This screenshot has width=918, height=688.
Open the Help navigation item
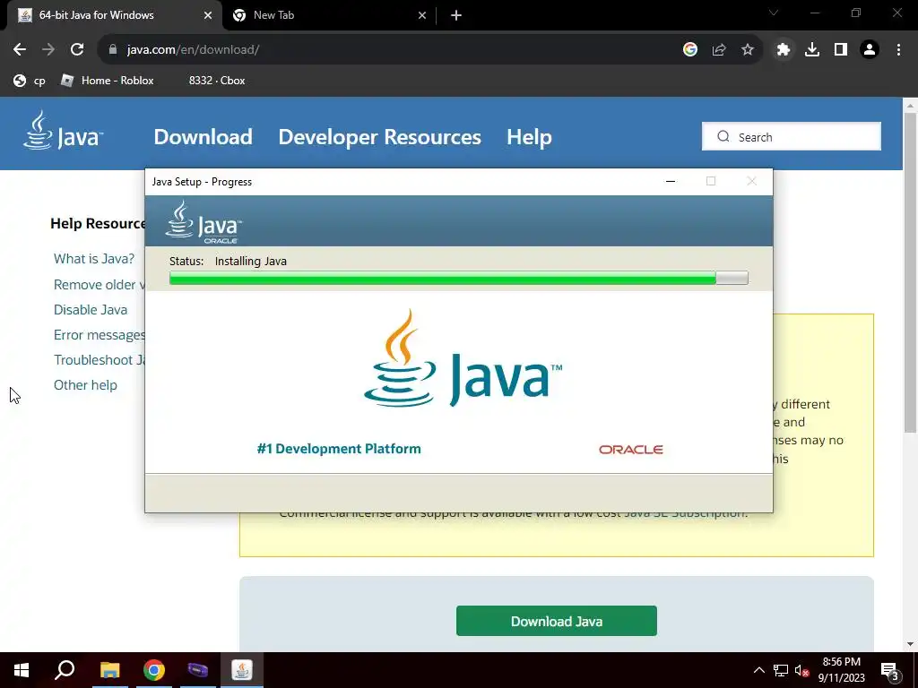click(x=529, y=137)
